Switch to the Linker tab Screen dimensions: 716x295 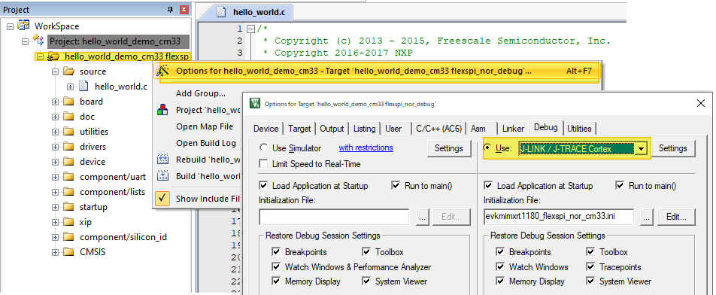pyautogui.click(x=512, y=129)
